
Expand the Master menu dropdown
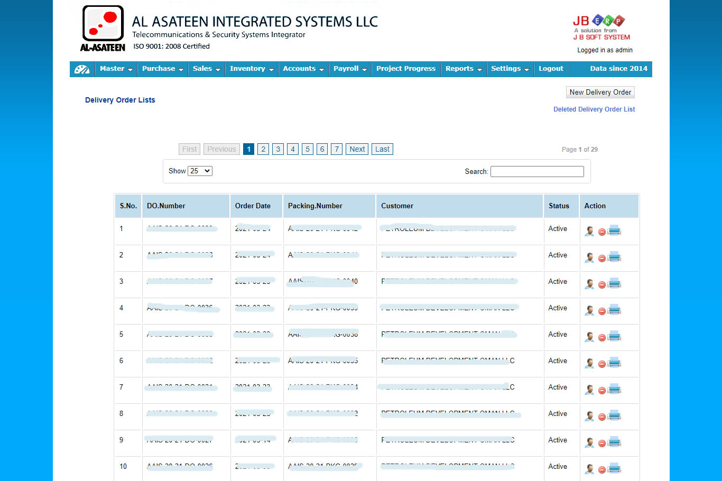point(116,69)
